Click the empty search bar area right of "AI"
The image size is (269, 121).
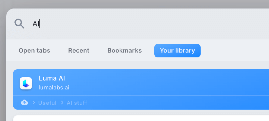pyautogui.click(x=154, y=24)
